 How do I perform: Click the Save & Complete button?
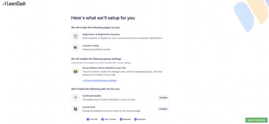pyautogui.click(x=256, y=120)
